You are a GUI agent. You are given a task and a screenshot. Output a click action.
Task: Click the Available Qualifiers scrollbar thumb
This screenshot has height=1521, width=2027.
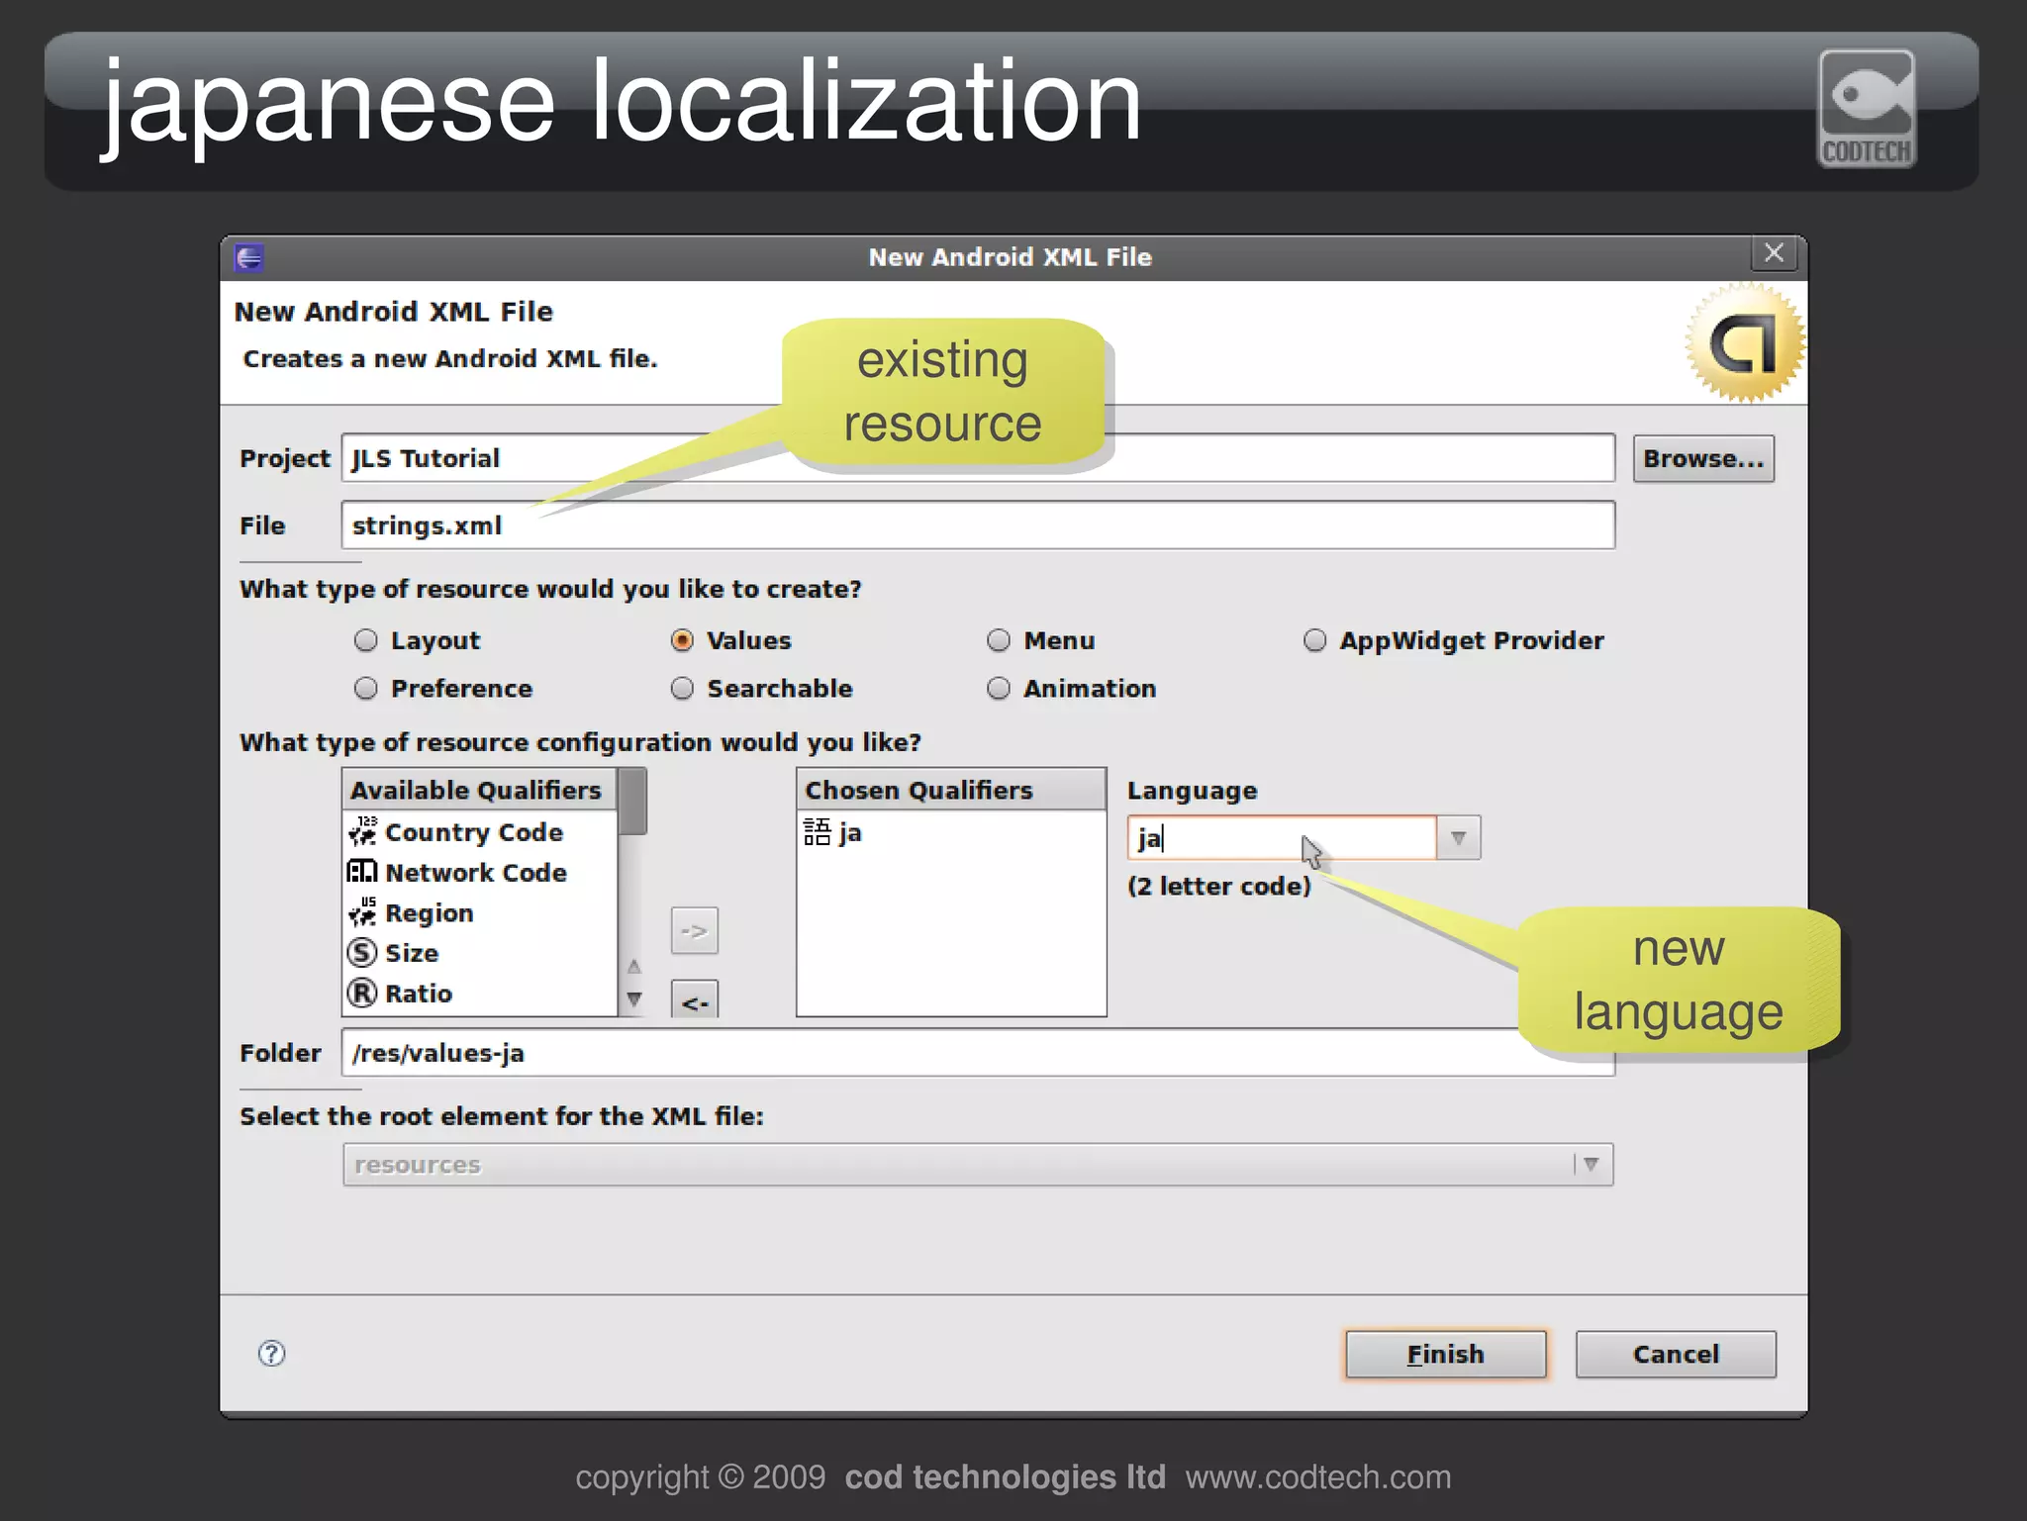tap(633, 803)
